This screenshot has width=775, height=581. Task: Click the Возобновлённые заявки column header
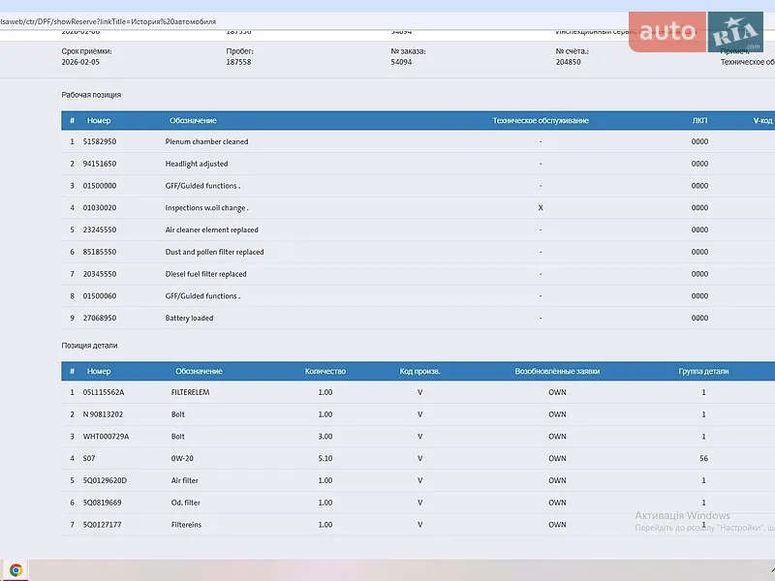click(557, 371)
